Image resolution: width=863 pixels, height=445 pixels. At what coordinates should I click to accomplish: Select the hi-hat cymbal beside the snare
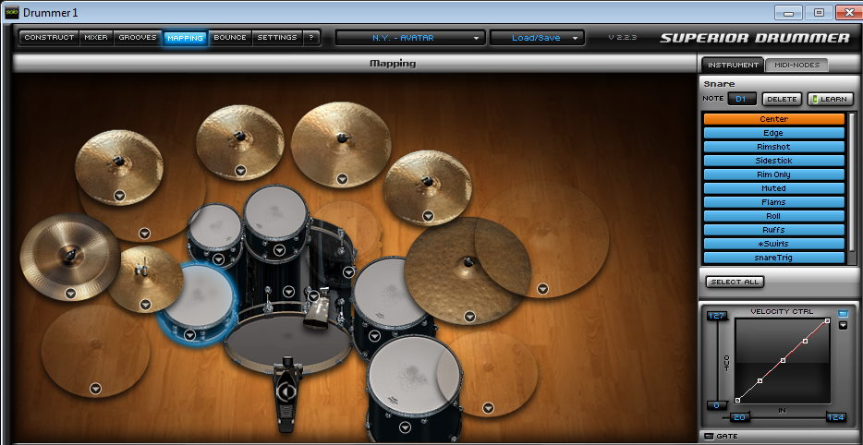[145, 279]
